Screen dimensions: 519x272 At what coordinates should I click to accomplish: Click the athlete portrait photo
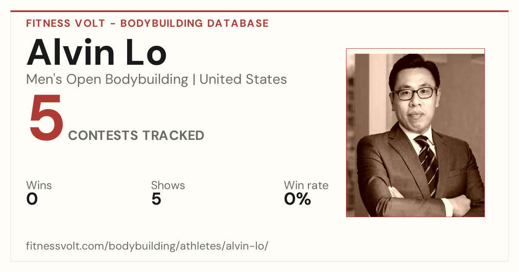point(415,133)
